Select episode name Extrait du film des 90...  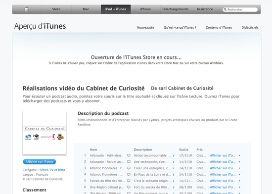pyautogui.click(x=107, y=181)
